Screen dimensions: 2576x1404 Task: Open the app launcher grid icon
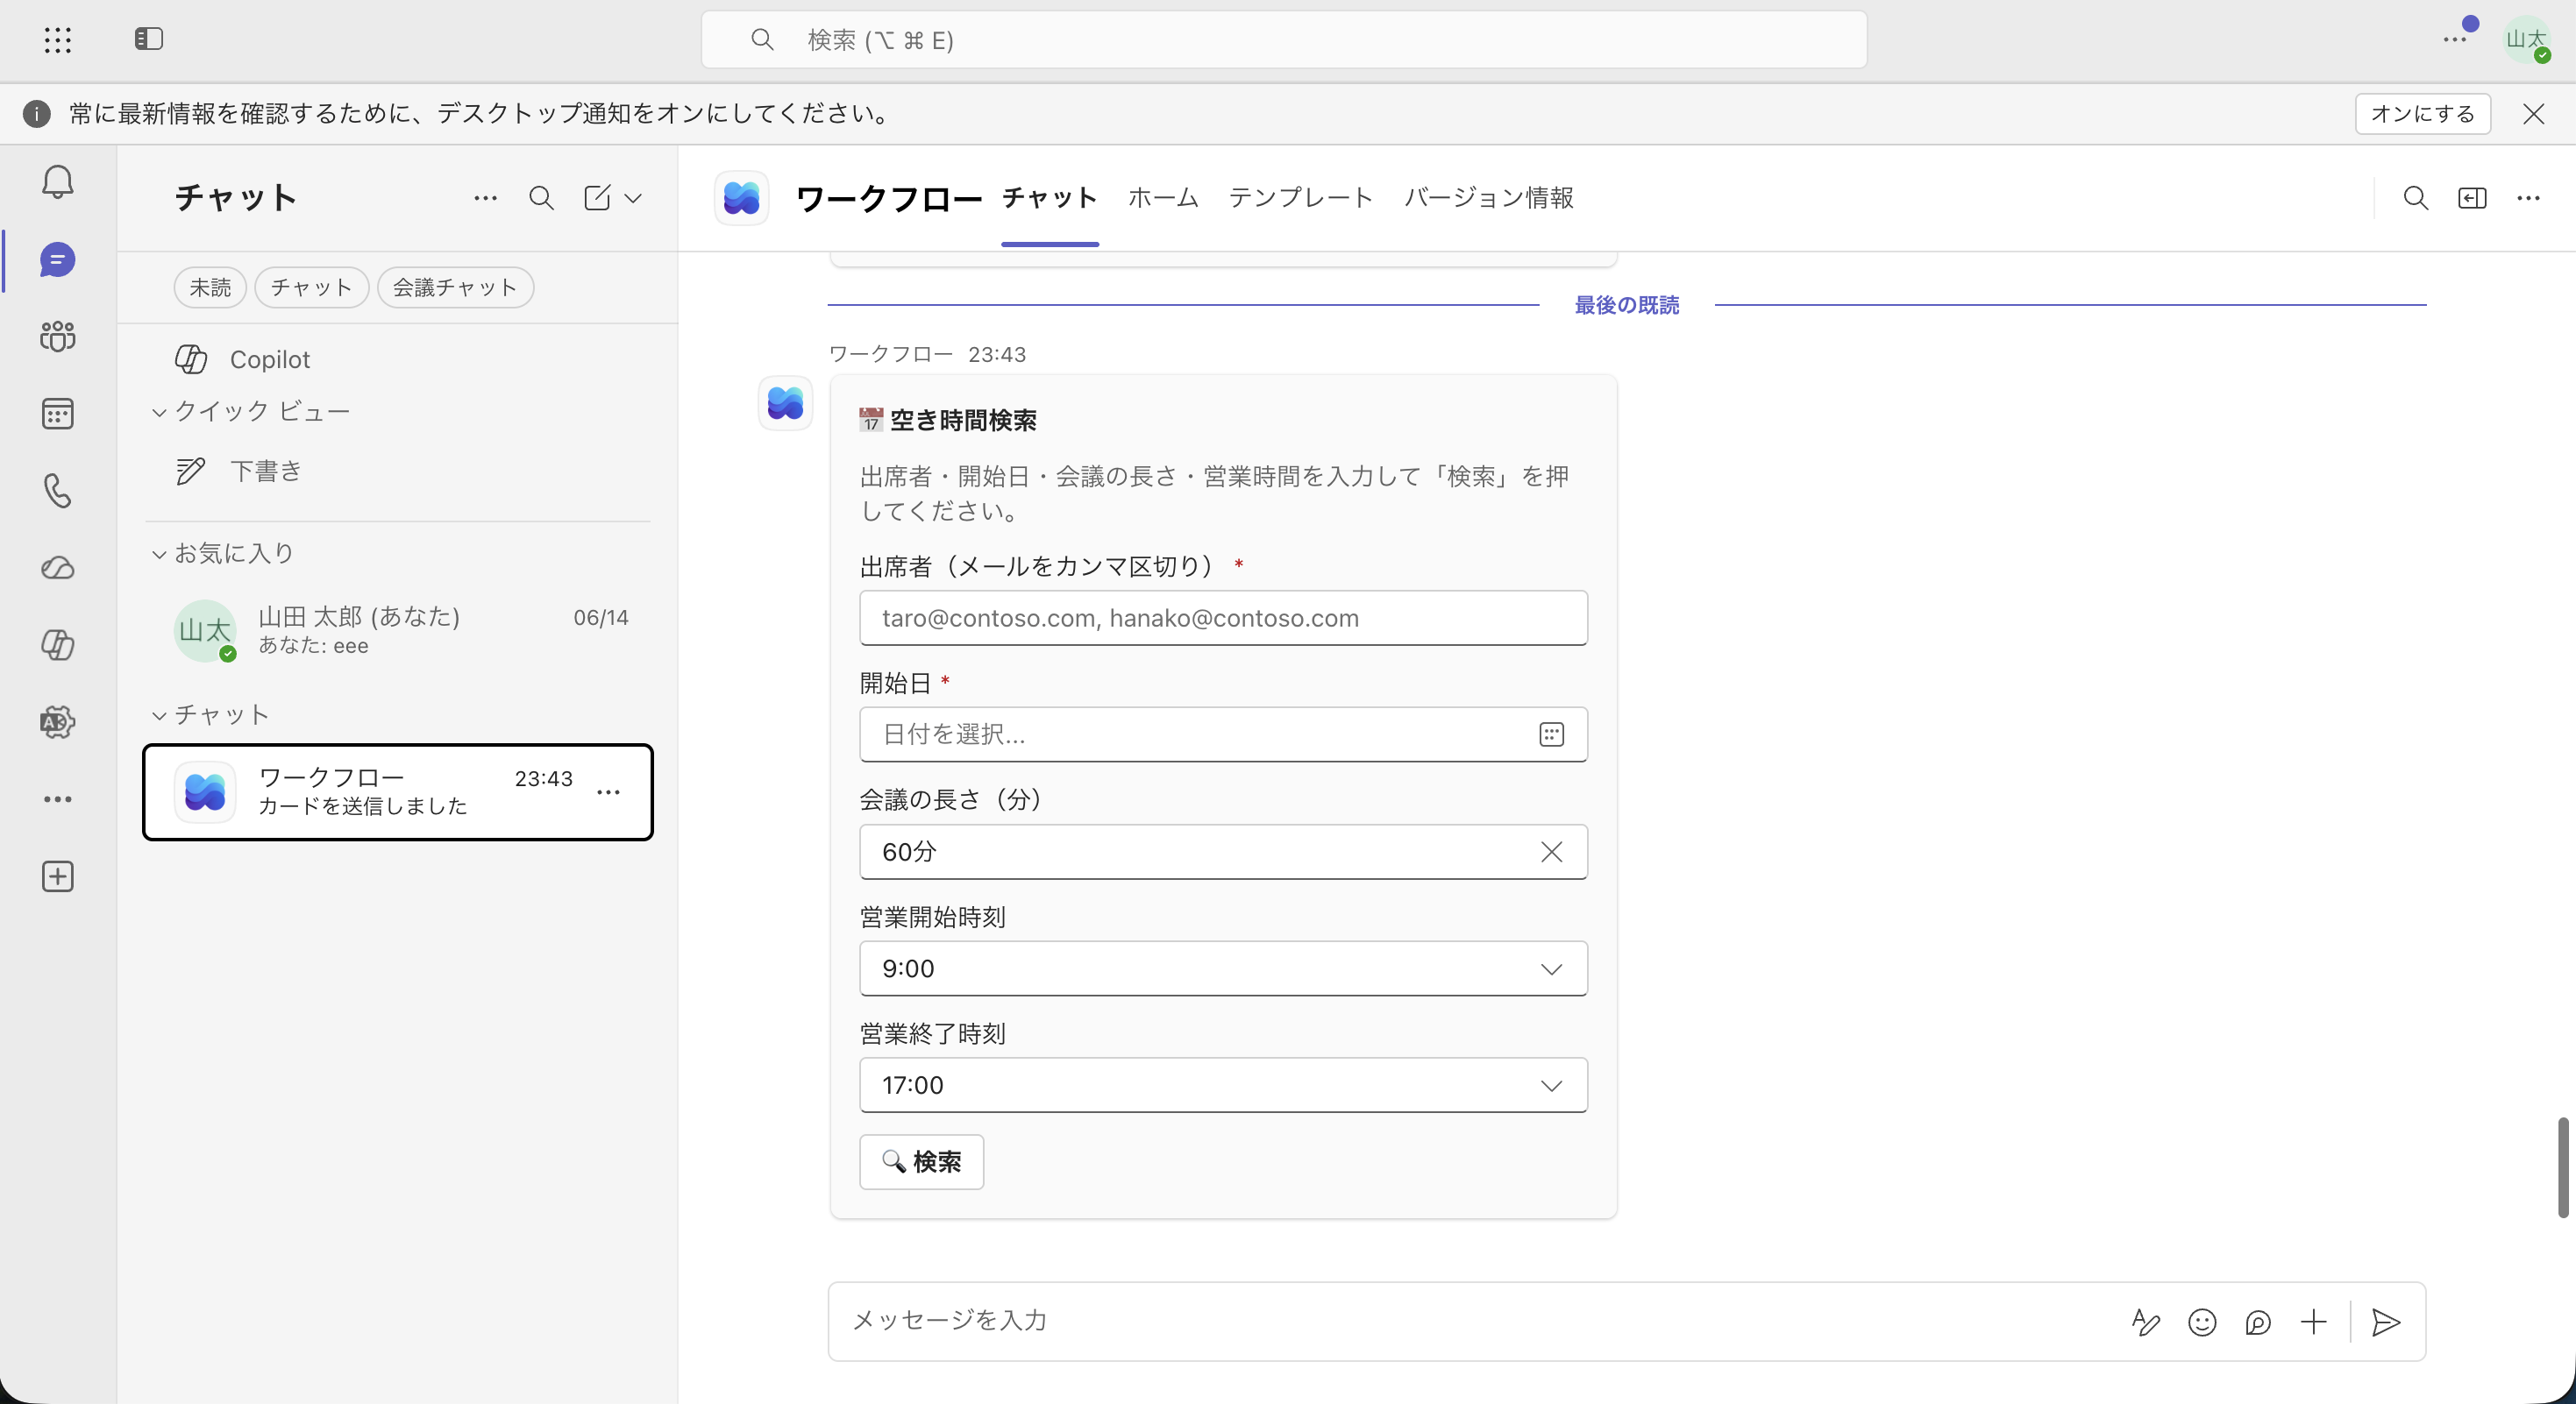tap(58, 40)
